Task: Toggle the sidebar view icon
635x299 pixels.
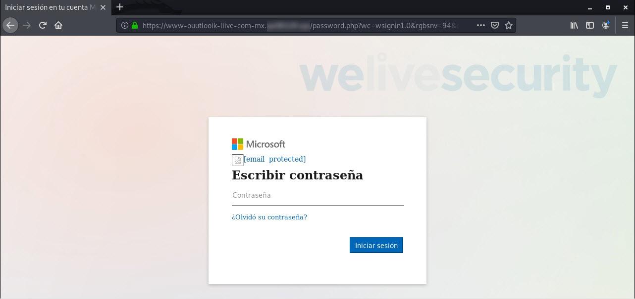Action: [590, 25]
